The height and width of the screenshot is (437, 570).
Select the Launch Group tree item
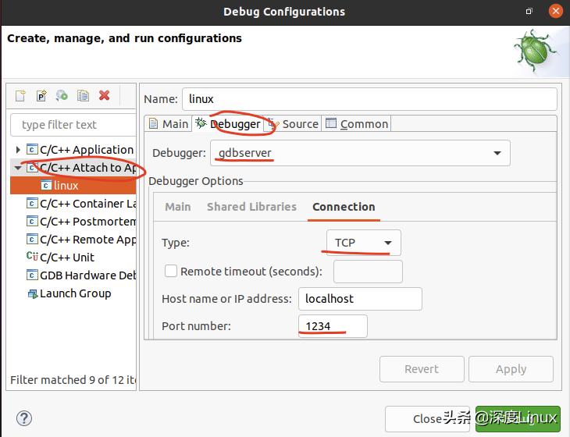click(x=75, y=293)
